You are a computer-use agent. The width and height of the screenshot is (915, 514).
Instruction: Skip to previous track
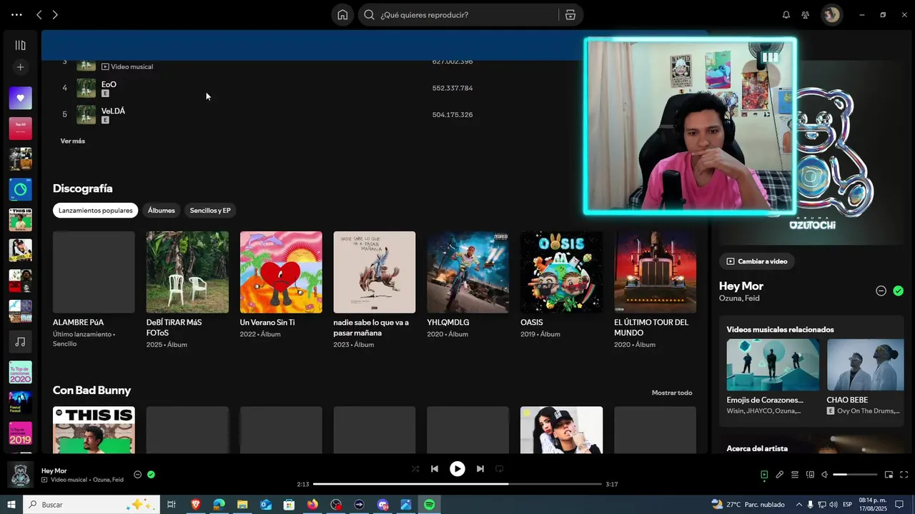tap(435, 469)
